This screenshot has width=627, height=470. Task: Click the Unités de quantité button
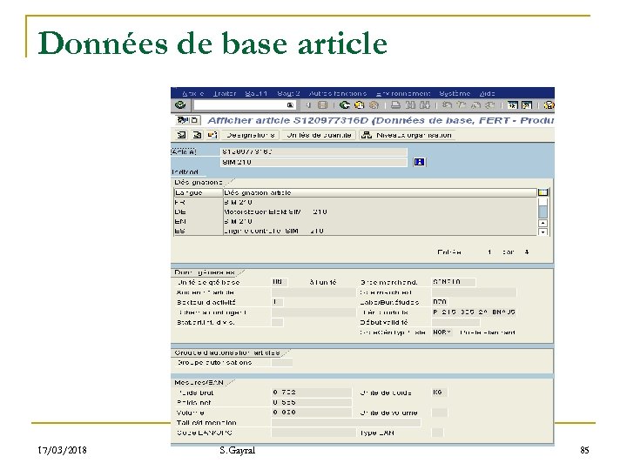[319, 135]
